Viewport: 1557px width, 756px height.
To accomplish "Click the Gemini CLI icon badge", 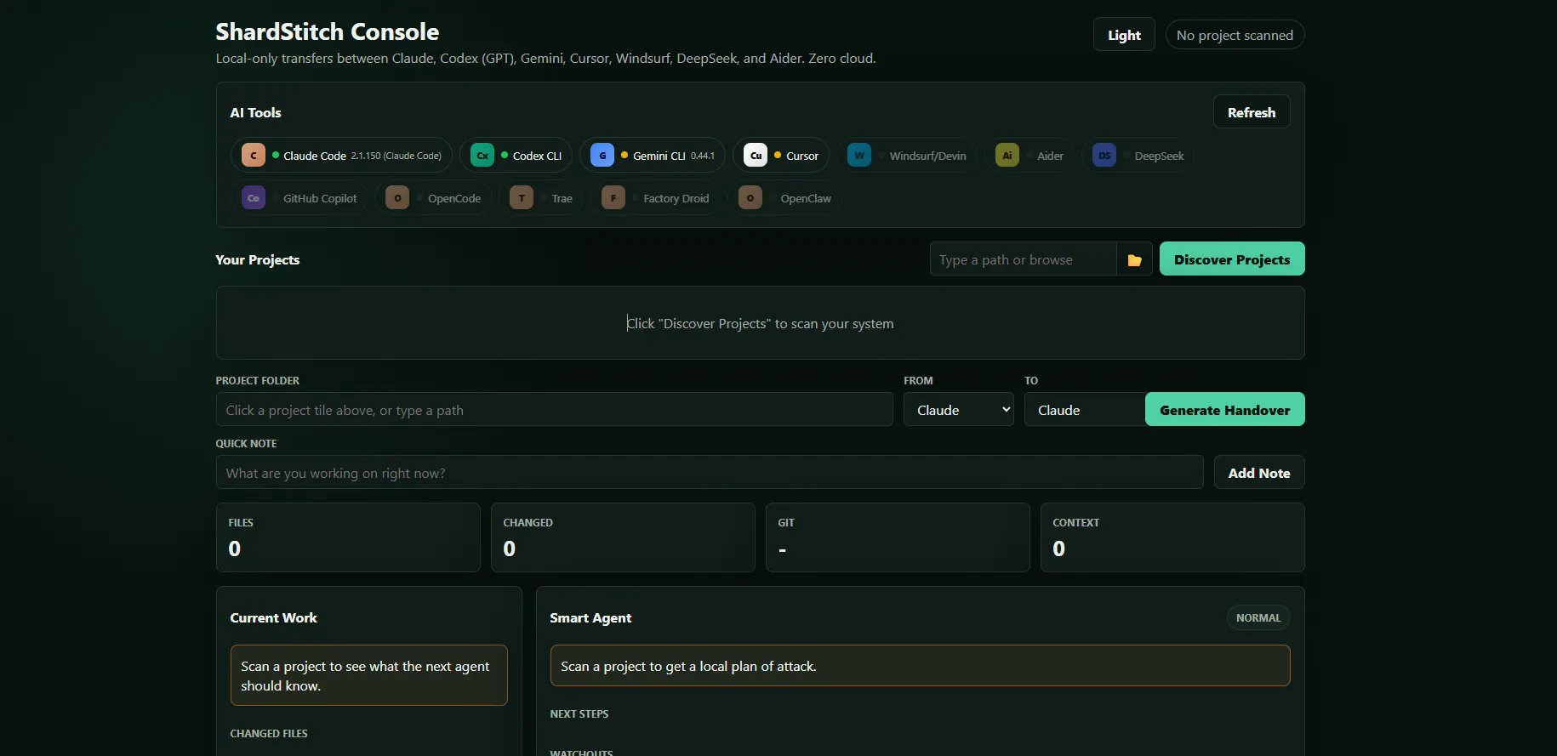I will 602,156.
